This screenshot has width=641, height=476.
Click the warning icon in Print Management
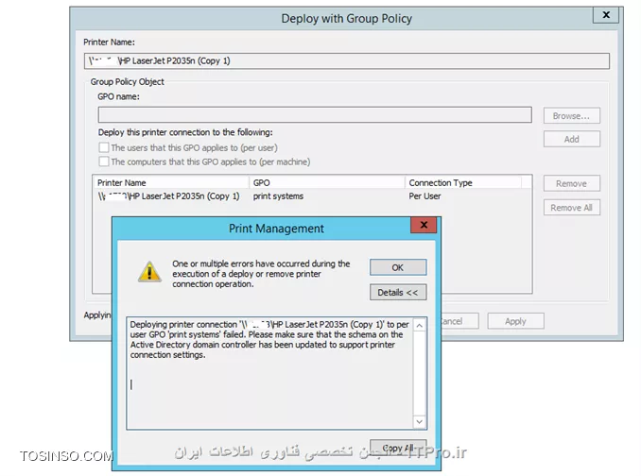pyautogui.click(x=149, y=272)
